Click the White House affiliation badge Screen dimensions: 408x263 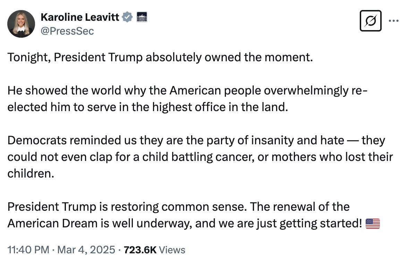coord(143,17)
